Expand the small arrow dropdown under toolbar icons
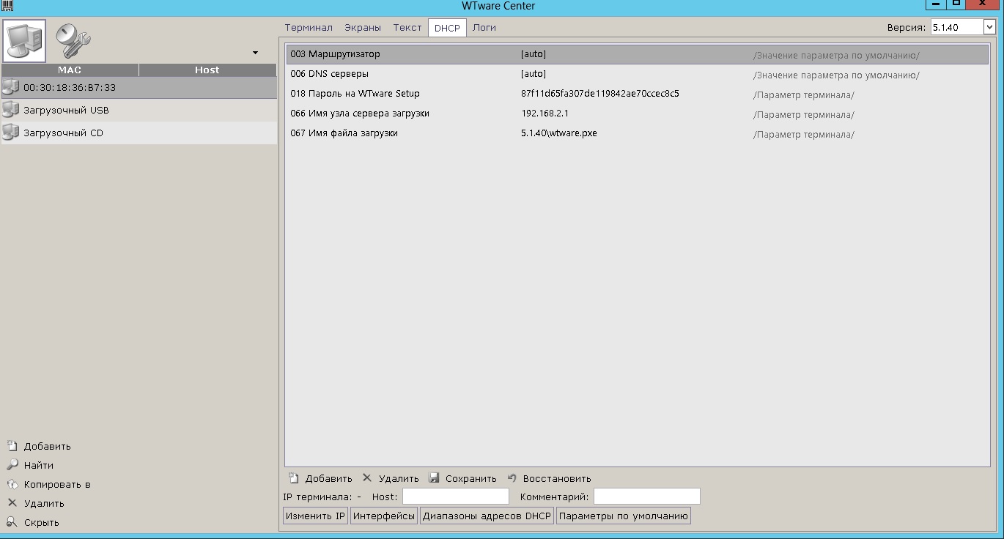 [x=255, y=53]
